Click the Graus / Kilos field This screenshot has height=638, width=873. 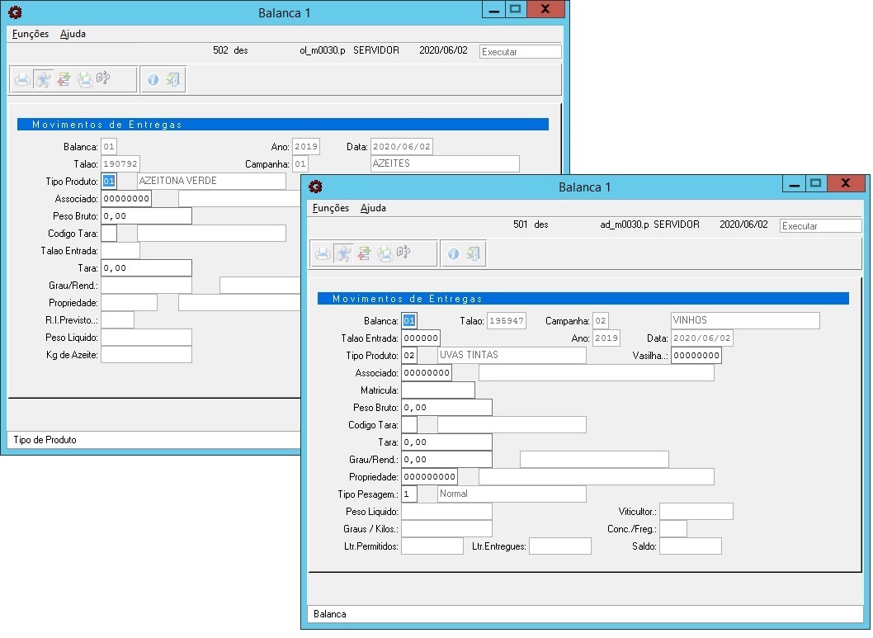[x=446, y=529]
